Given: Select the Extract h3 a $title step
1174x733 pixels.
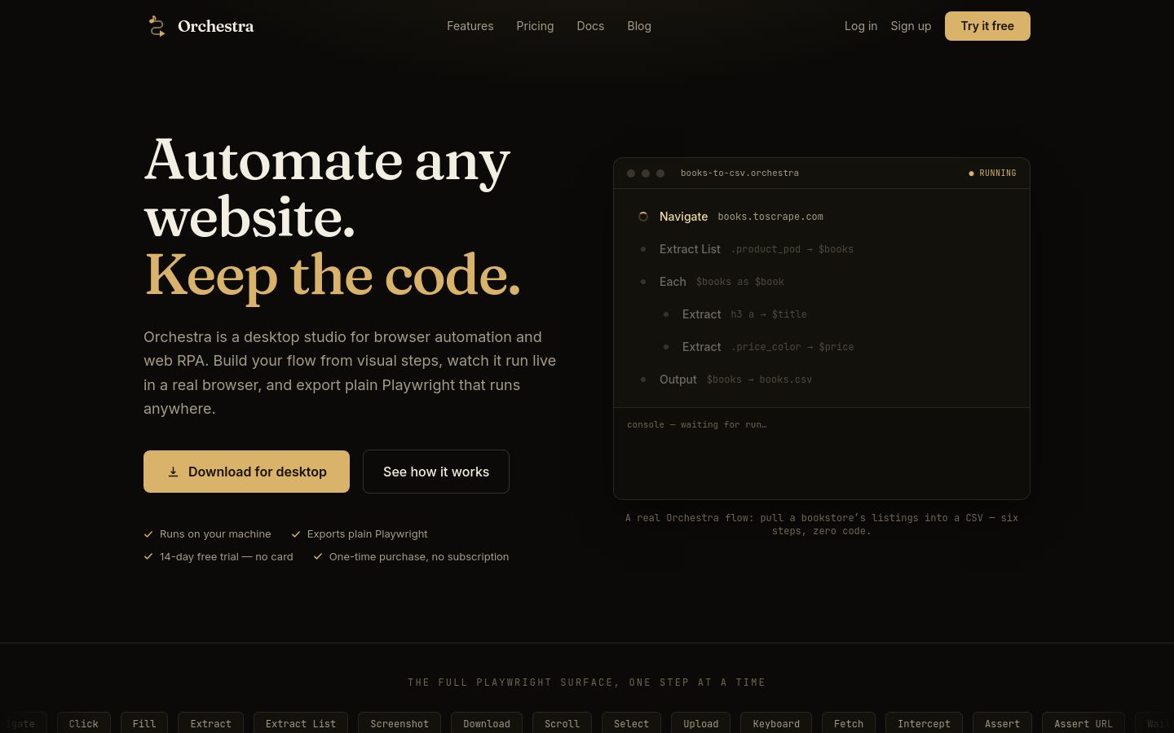Looking at the screenshot, I should tap(833, 314).
